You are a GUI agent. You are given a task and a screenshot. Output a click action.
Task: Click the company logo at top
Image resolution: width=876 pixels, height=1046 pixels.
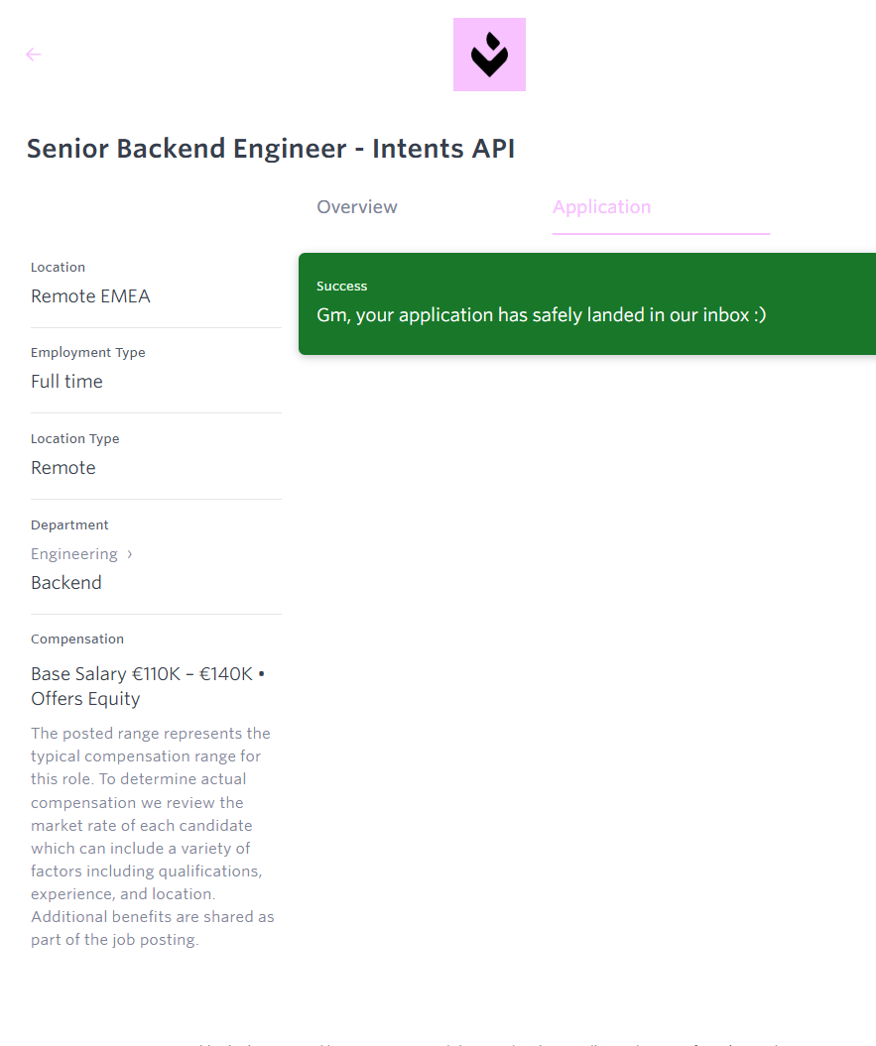(x=489, y=55)
